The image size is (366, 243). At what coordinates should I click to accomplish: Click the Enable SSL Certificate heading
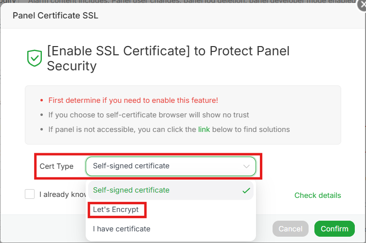[168, 58]
